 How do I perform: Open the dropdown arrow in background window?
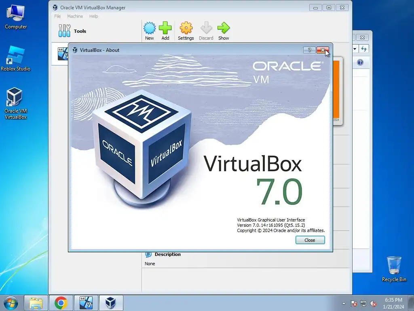tap(355, 49)
